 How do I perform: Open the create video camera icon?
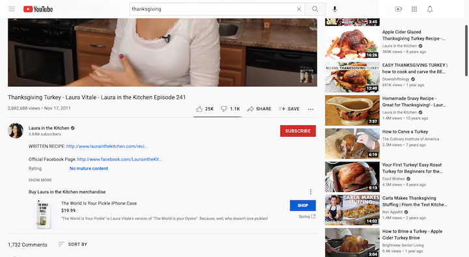399,9
